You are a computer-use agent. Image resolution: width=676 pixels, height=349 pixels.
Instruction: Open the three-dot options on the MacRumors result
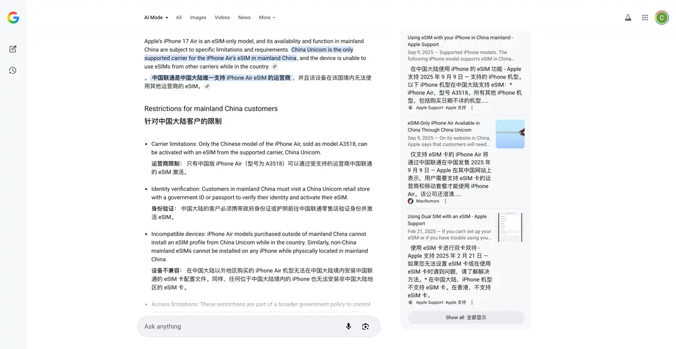[x=445, y=201]
